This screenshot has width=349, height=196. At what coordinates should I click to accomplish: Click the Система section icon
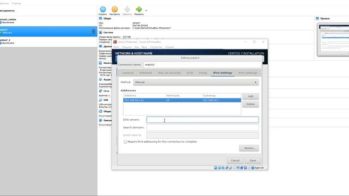click(x=100, y=33)
